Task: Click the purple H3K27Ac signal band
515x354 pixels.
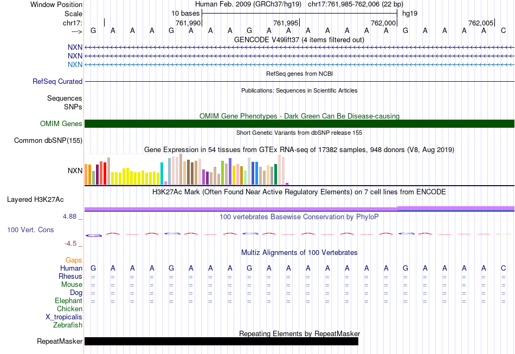Action: [299, 208]
